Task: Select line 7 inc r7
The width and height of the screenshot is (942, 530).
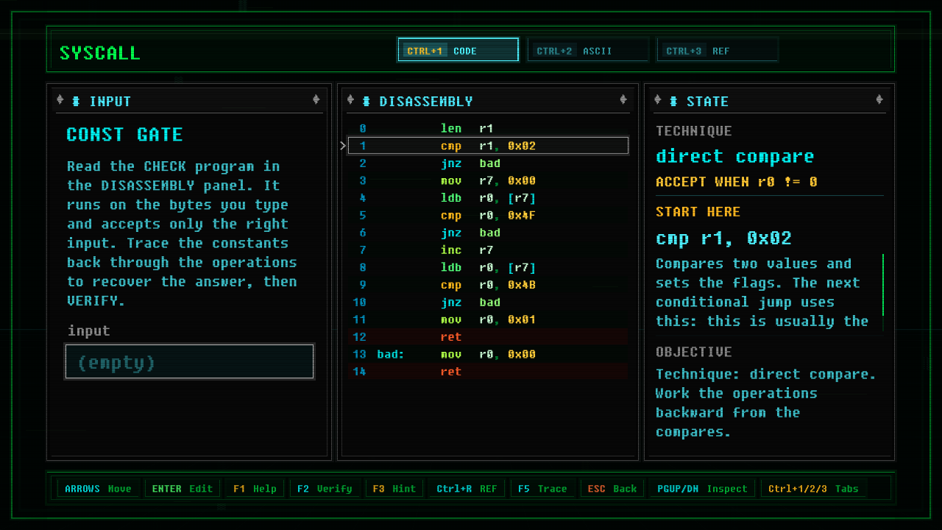Action: [488, 250]
